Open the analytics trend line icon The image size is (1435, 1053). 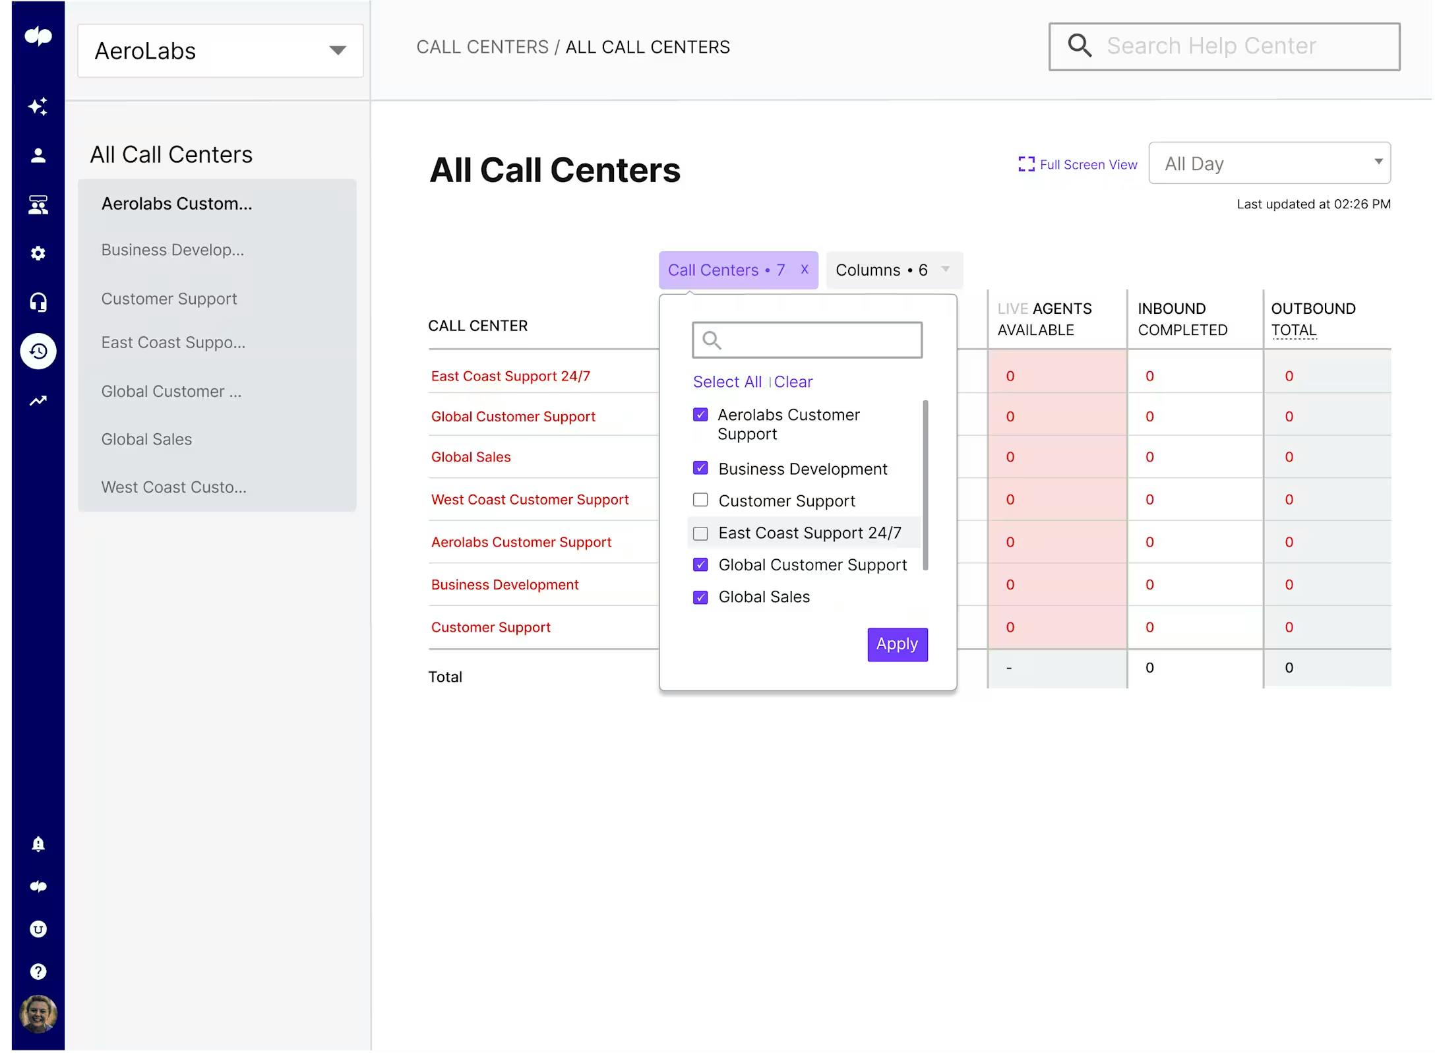coord(38,400)
